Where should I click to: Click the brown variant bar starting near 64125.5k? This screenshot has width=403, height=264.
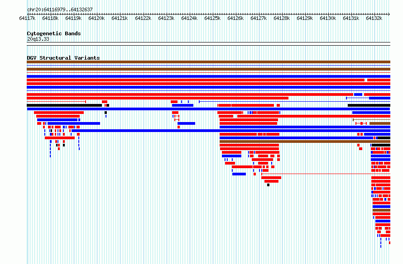click(305, 141)
